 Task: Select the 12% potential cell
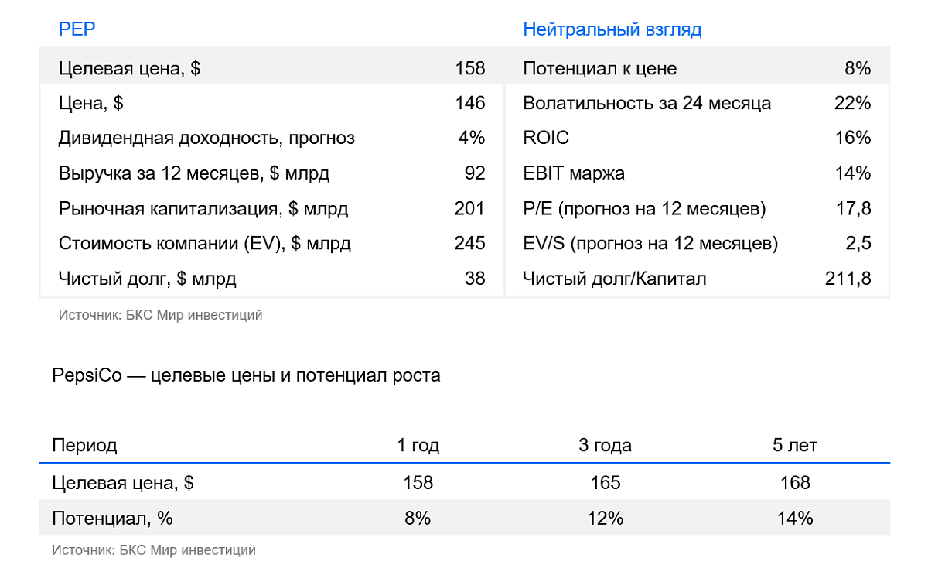point(605,518)
